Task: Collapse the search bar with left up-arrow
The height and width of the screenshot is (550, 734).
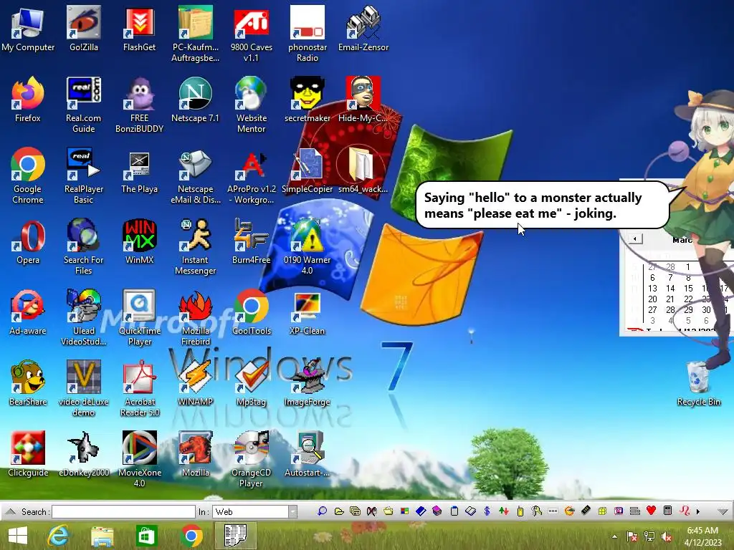Action: click(10, 511)
